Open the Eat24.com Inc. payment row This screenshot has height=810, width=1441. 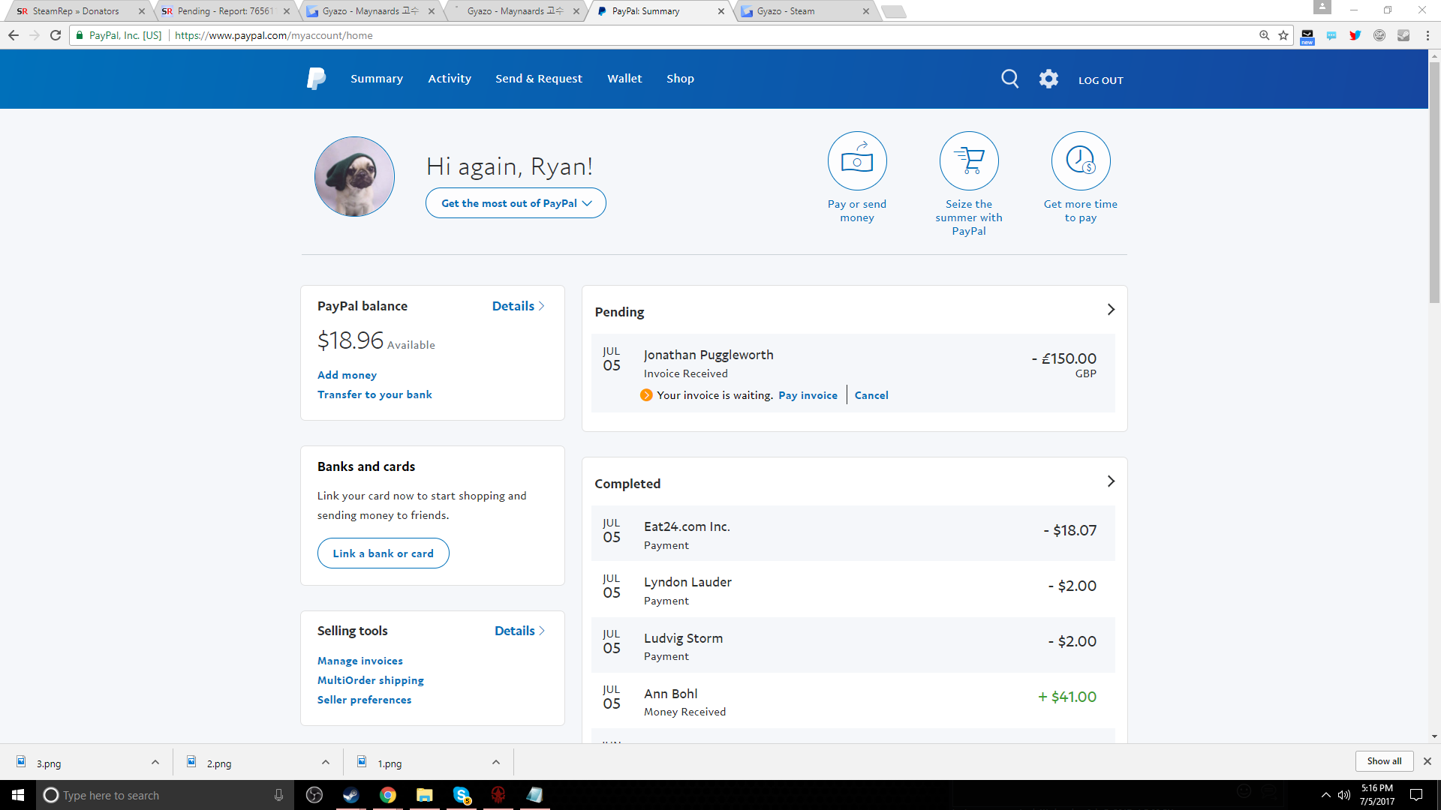coord(853,533)
